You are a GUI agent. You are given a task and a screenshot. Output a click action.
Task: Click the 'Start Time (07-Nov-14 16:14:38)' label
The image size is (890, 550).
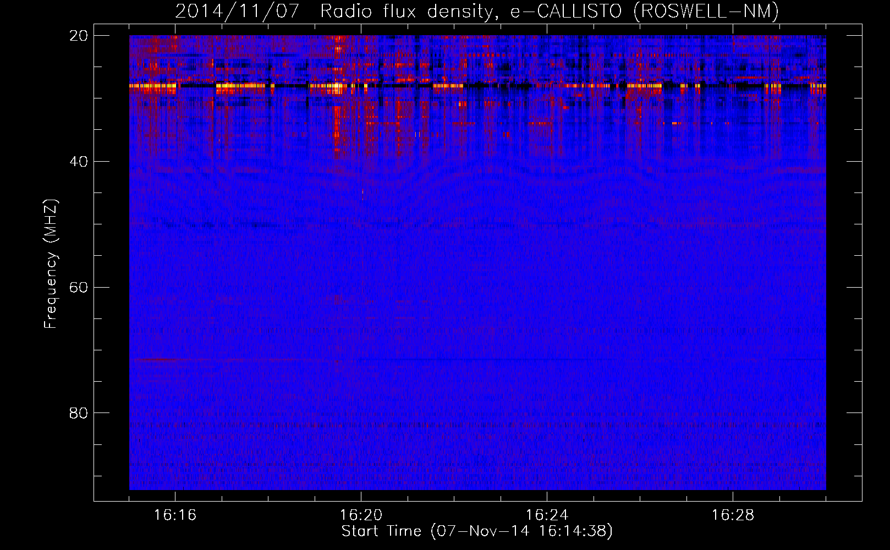477,531
